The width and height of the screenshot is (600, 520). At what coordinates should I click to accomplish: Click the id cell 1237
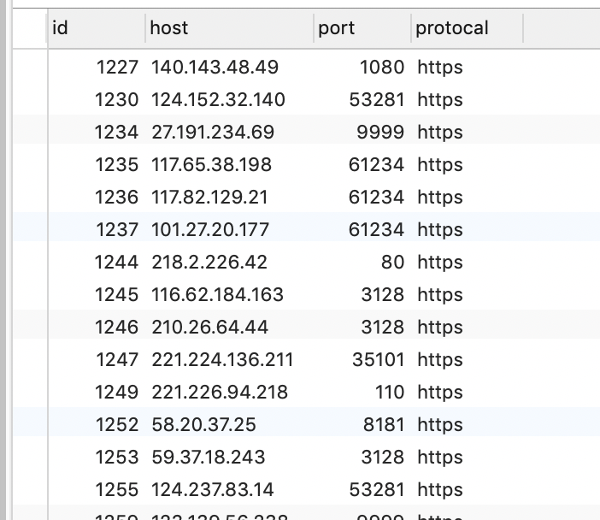tap(116, 230)
